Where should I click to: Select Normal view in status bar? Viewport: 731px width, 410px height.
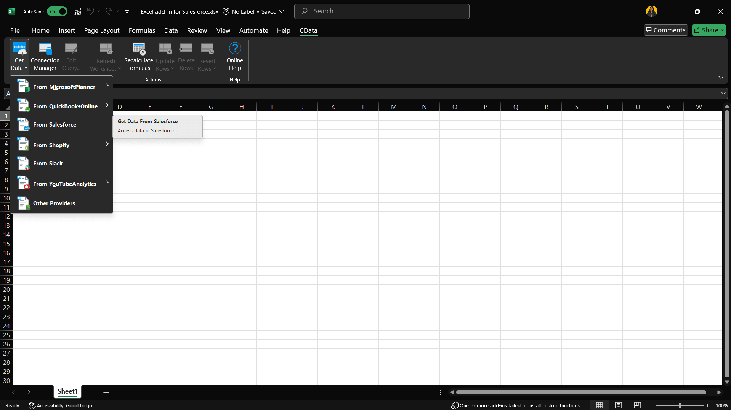[x=599, y=405]
